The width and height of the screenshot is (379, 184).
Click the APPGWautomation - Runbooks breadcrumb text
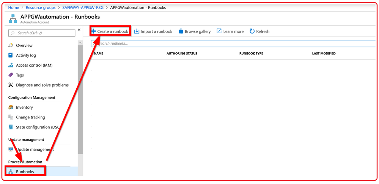click(x=138, y=8)
